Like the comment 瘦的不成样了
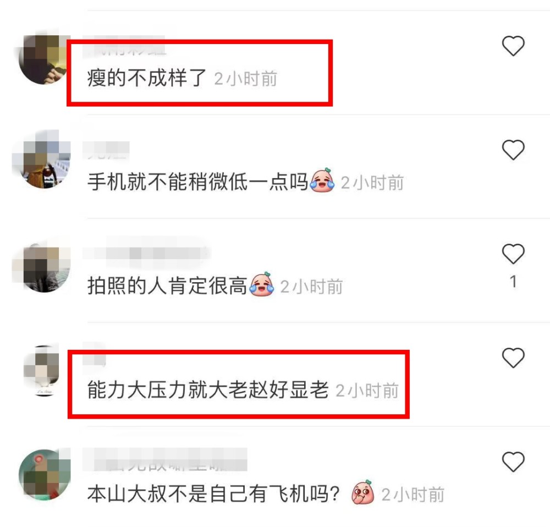 tap(513, 46)
